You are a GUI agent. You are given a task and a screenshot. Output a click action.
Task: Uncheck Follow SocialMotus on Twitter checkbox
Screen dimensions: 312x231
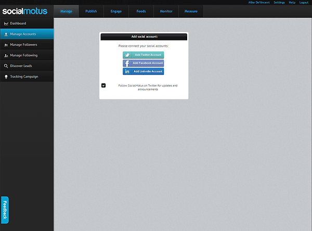[x=103, y=85]
